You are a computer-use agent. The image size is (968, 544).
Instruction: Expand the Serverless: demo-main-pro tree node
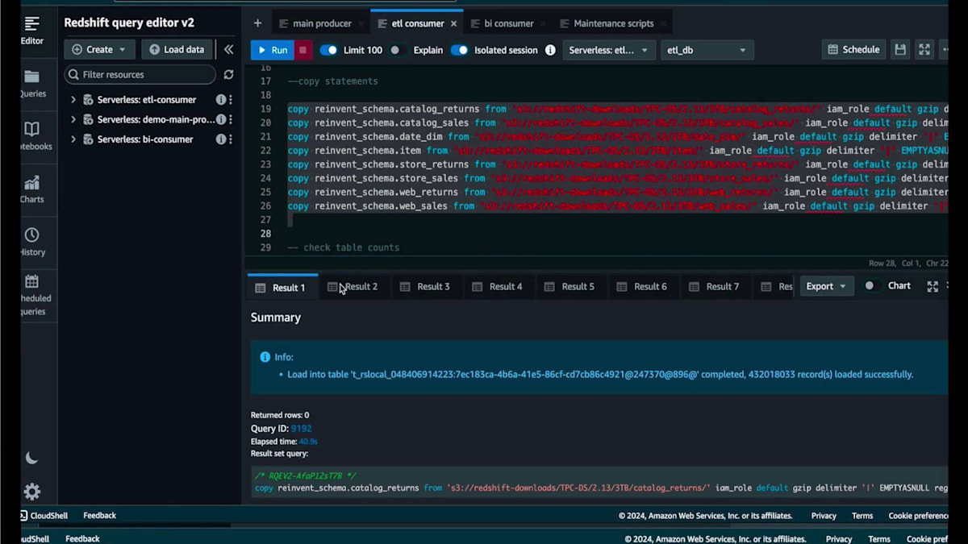73,119
